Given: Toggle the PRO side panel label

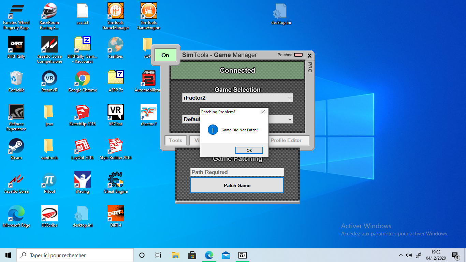Looking at the screenshot, I should (x=310, y=67).
